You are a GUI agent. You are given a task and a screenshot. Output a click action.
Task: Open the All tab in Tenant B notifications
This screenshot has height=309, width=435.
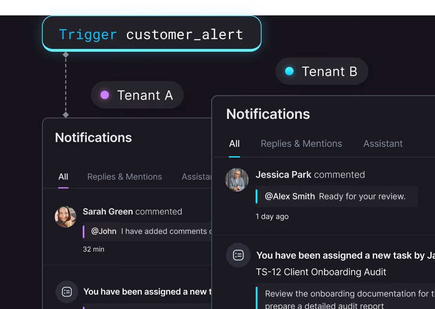tap(235, 144)
